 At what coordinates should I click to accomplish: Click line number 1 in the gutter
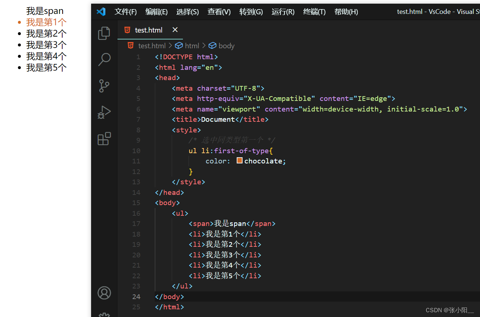(138, 57)
